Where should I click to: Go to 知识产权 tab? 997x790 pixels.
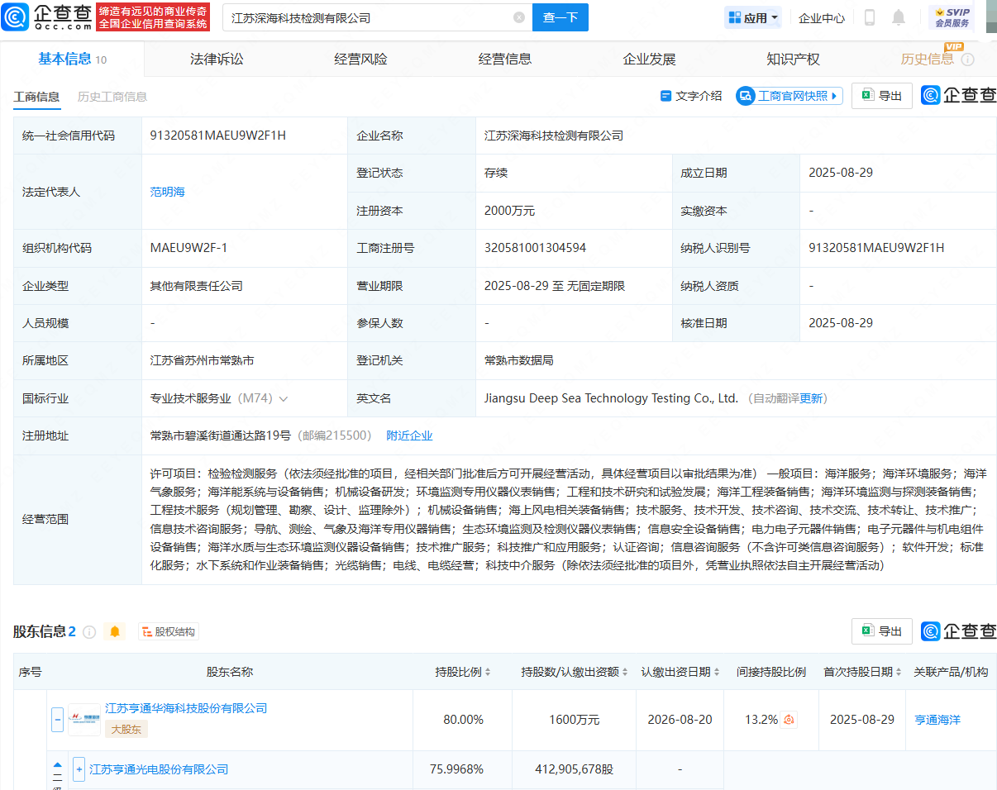pos(793,59)
